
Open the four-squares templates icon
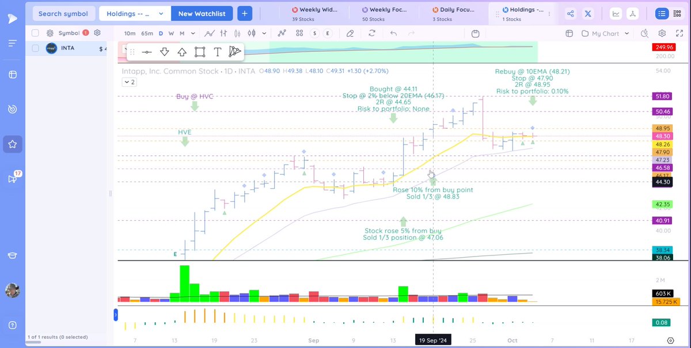[x=299, y=33]
